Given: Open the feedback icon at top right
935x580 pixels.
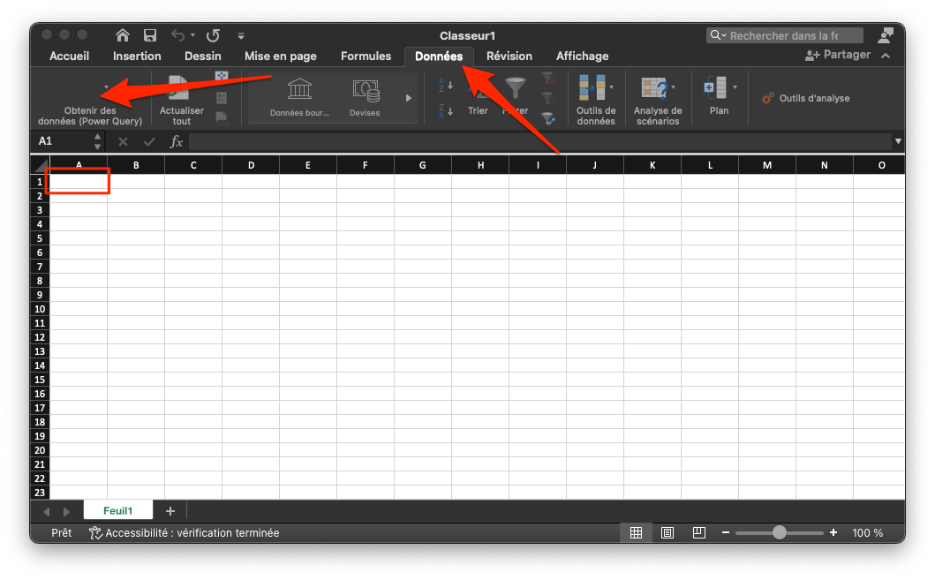Looking at the screenshot, I should [x=886, y=35].
